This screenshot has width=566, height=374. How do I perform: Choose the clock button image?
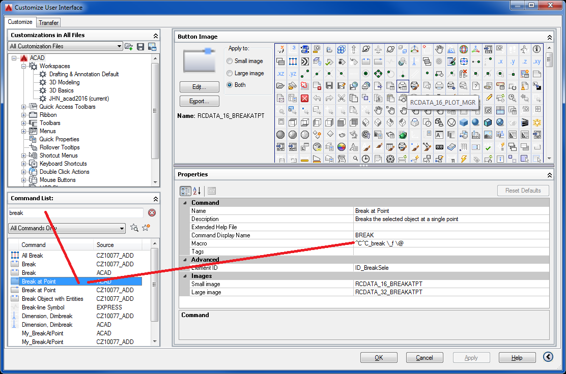365,159
